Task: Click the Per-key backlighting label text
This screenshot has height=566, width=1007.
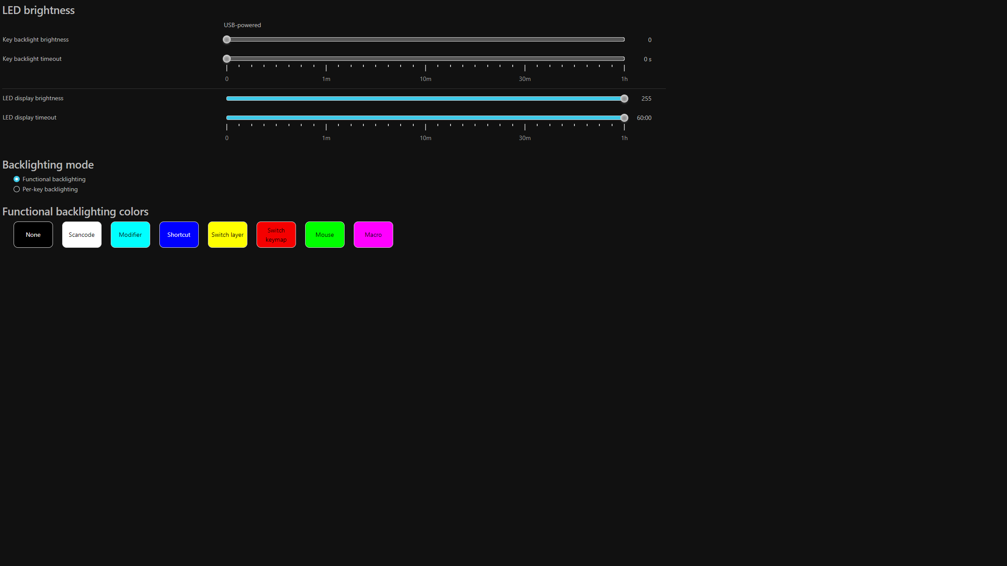Action: click(50, 189)
